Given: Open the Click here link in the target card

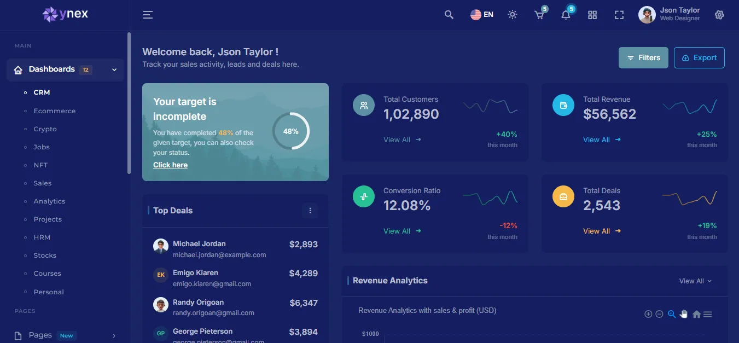Looking at the screenshot, I should 170,165.
